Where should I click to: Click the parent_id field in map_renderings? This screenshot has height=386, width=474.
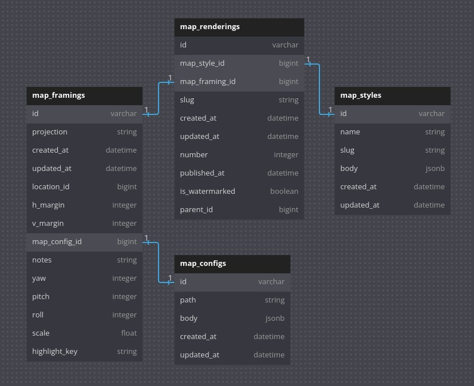[239, 210]
